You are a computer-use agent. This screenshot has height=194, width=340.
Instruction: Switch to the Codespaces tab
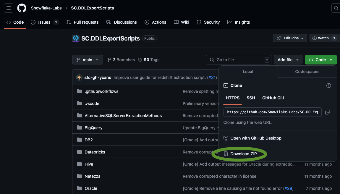(x=307, y=72)
